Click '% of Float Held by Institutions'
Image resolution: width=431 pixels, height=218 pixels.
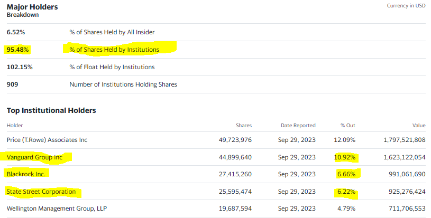coord(112,67)
